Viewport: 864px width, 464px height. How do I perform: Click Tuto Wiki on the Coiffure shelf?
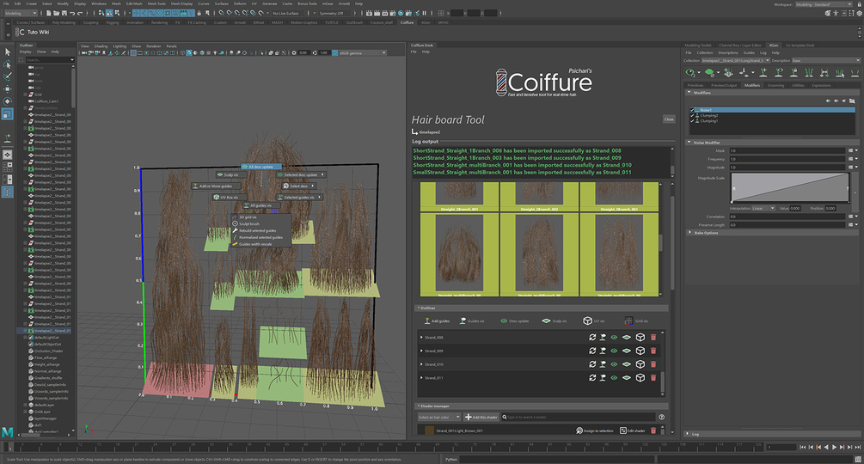[x=38, y=32]
